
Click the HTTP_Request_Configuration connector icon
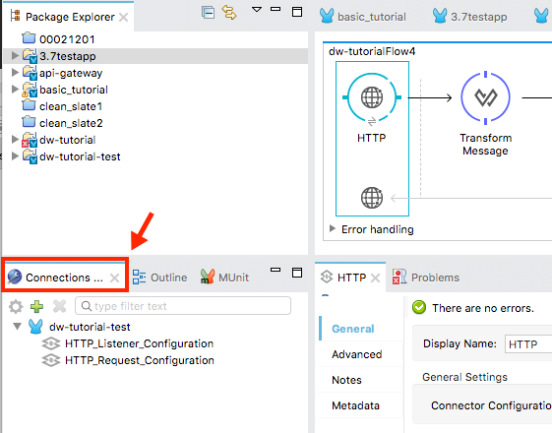pos(51,360)
